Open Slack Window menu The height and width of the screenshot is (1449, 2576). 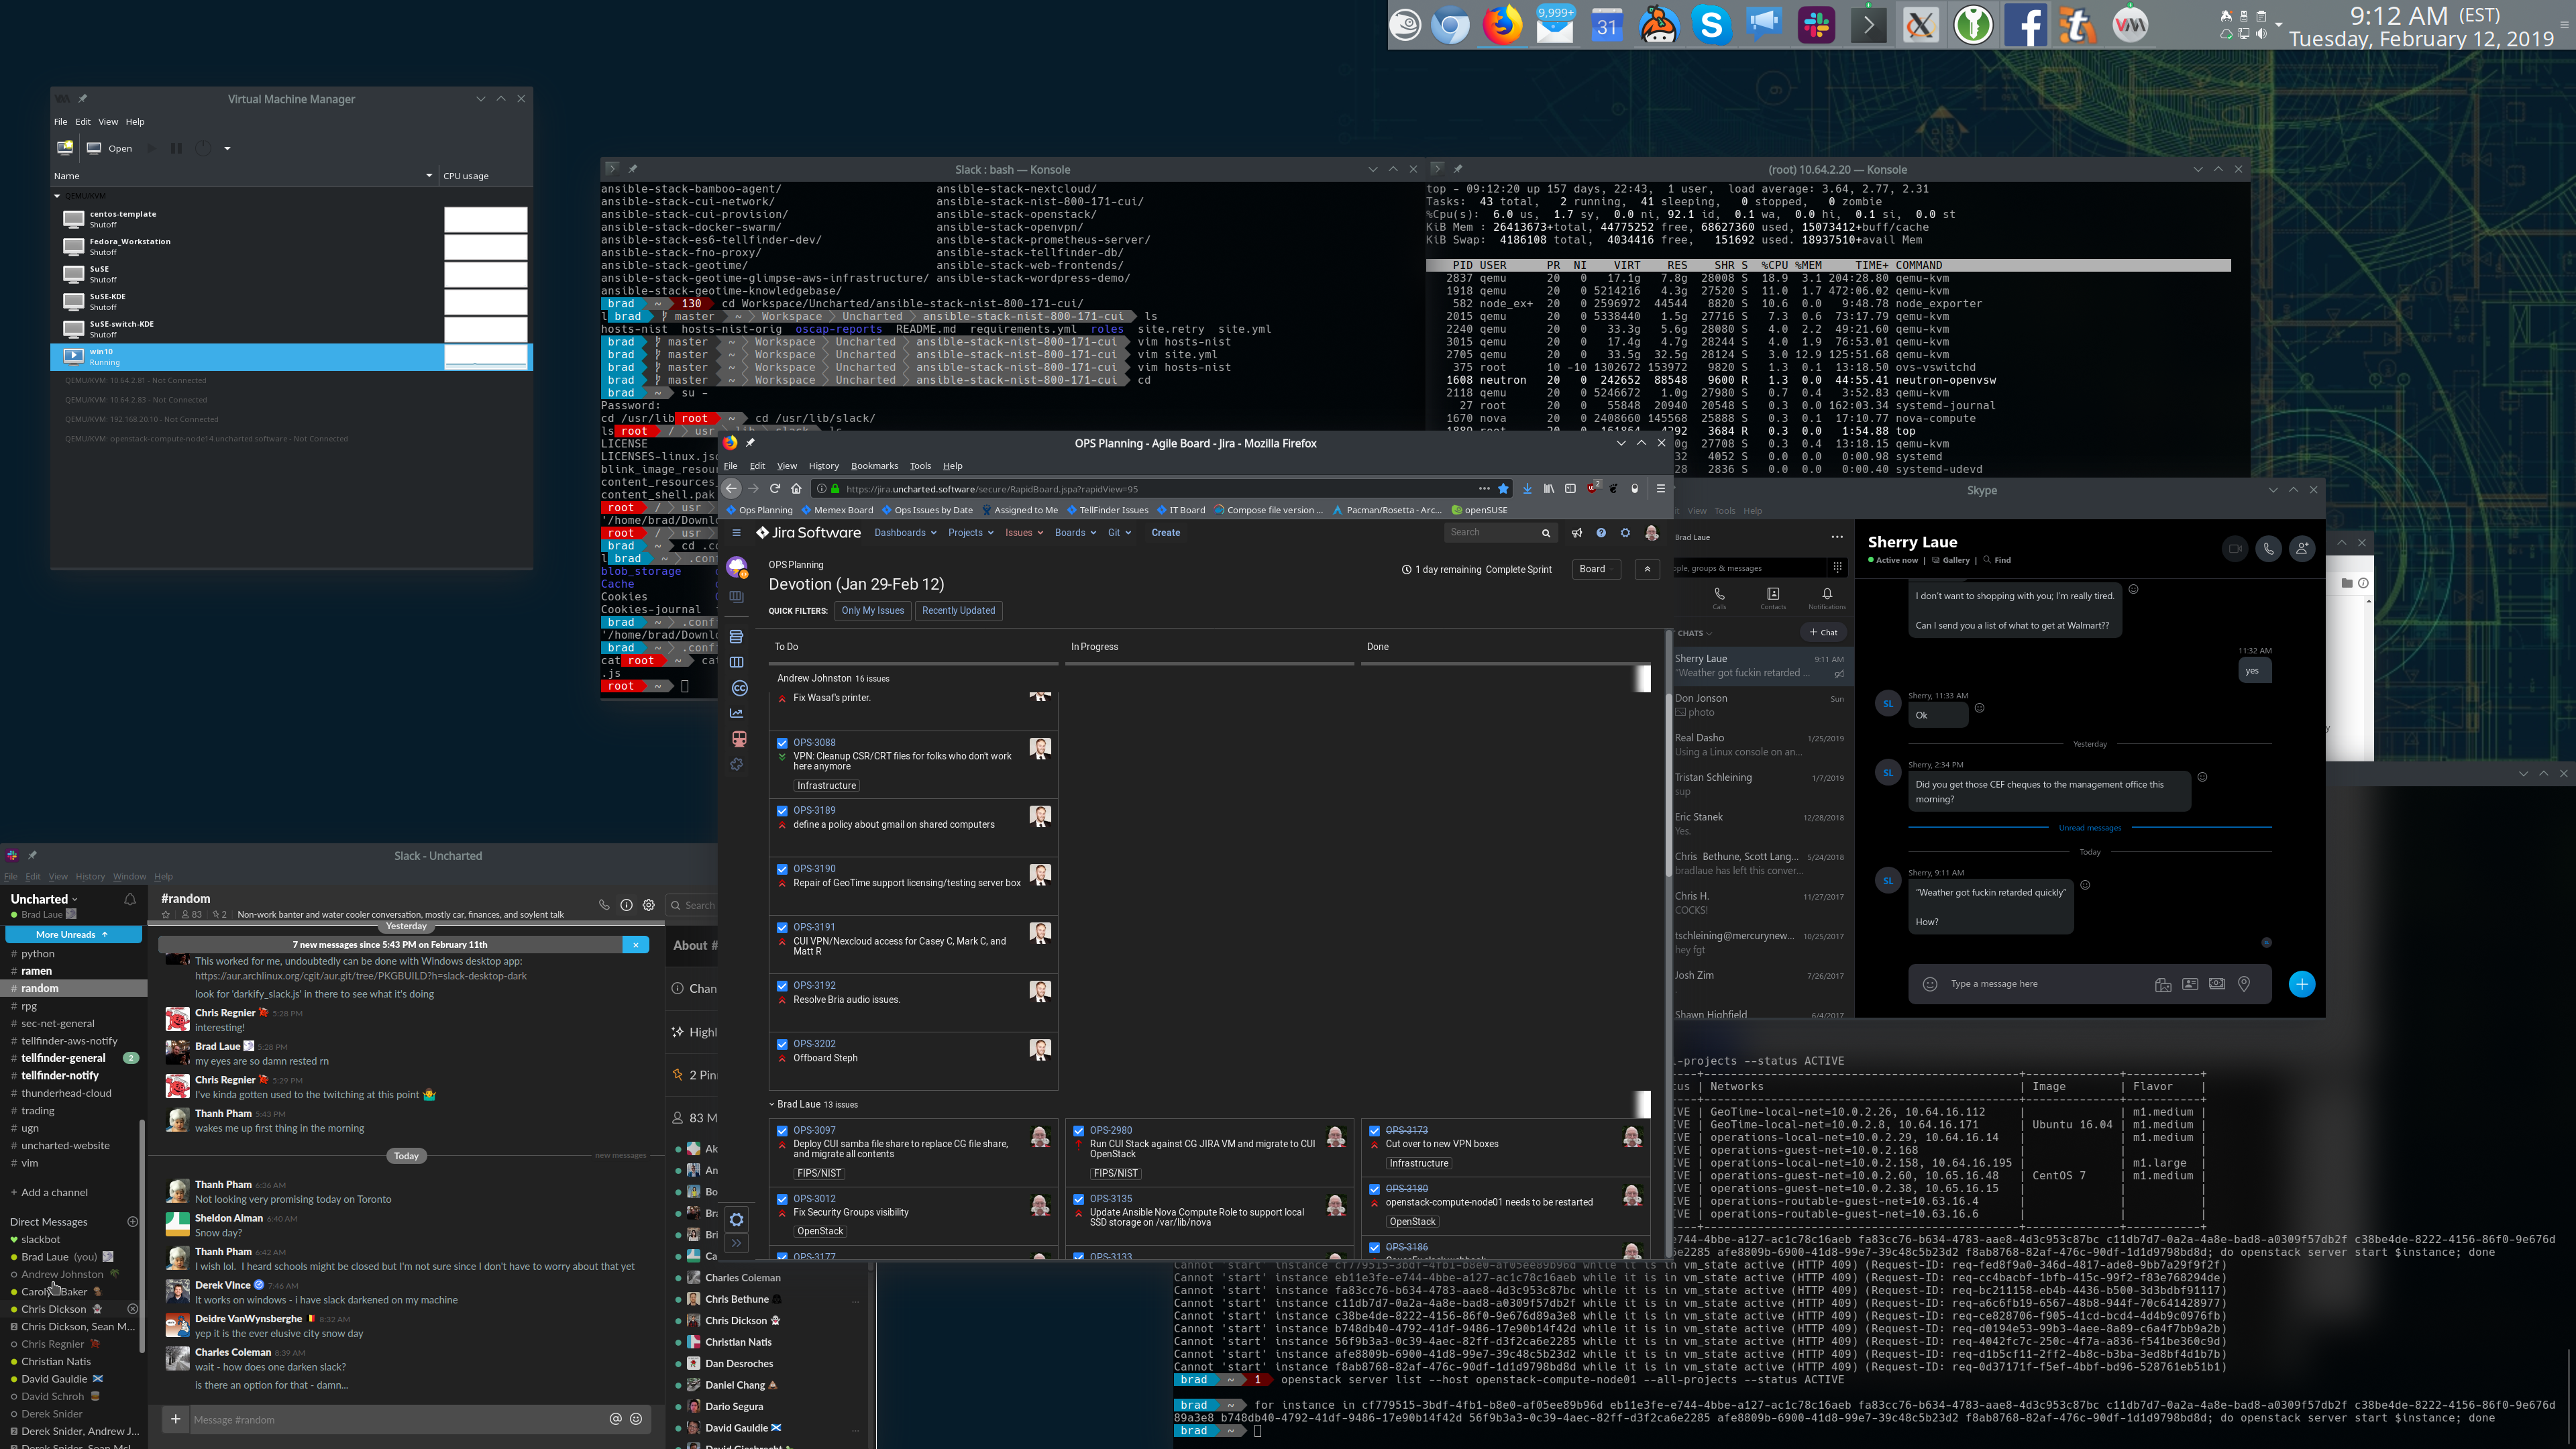tap(129, 876)
